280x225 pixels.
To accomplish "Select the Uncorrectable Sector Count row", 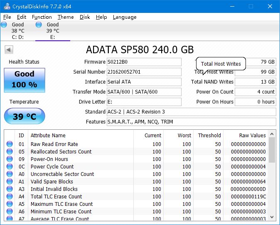I will tap(136, 174).
